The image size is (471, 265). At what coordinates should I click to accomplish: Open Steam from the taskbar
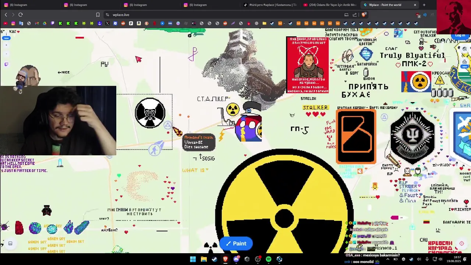214,259
